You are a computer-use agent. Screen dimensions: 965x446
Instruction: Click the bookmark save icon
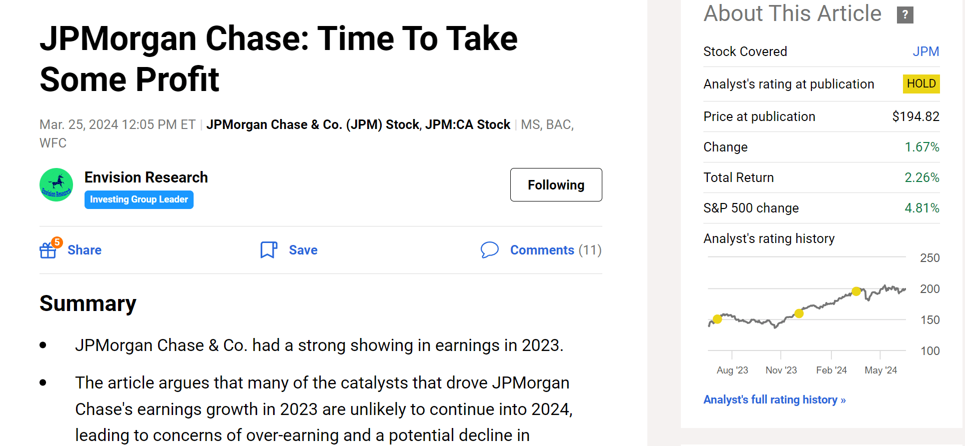click(x=269, y=249)
